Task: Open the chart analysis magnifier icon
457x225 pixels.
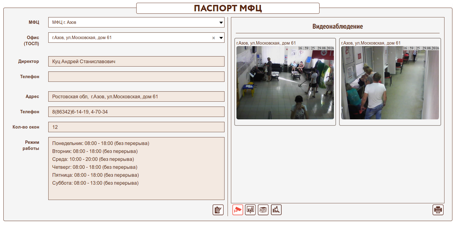Action: (x=276, y=210)
